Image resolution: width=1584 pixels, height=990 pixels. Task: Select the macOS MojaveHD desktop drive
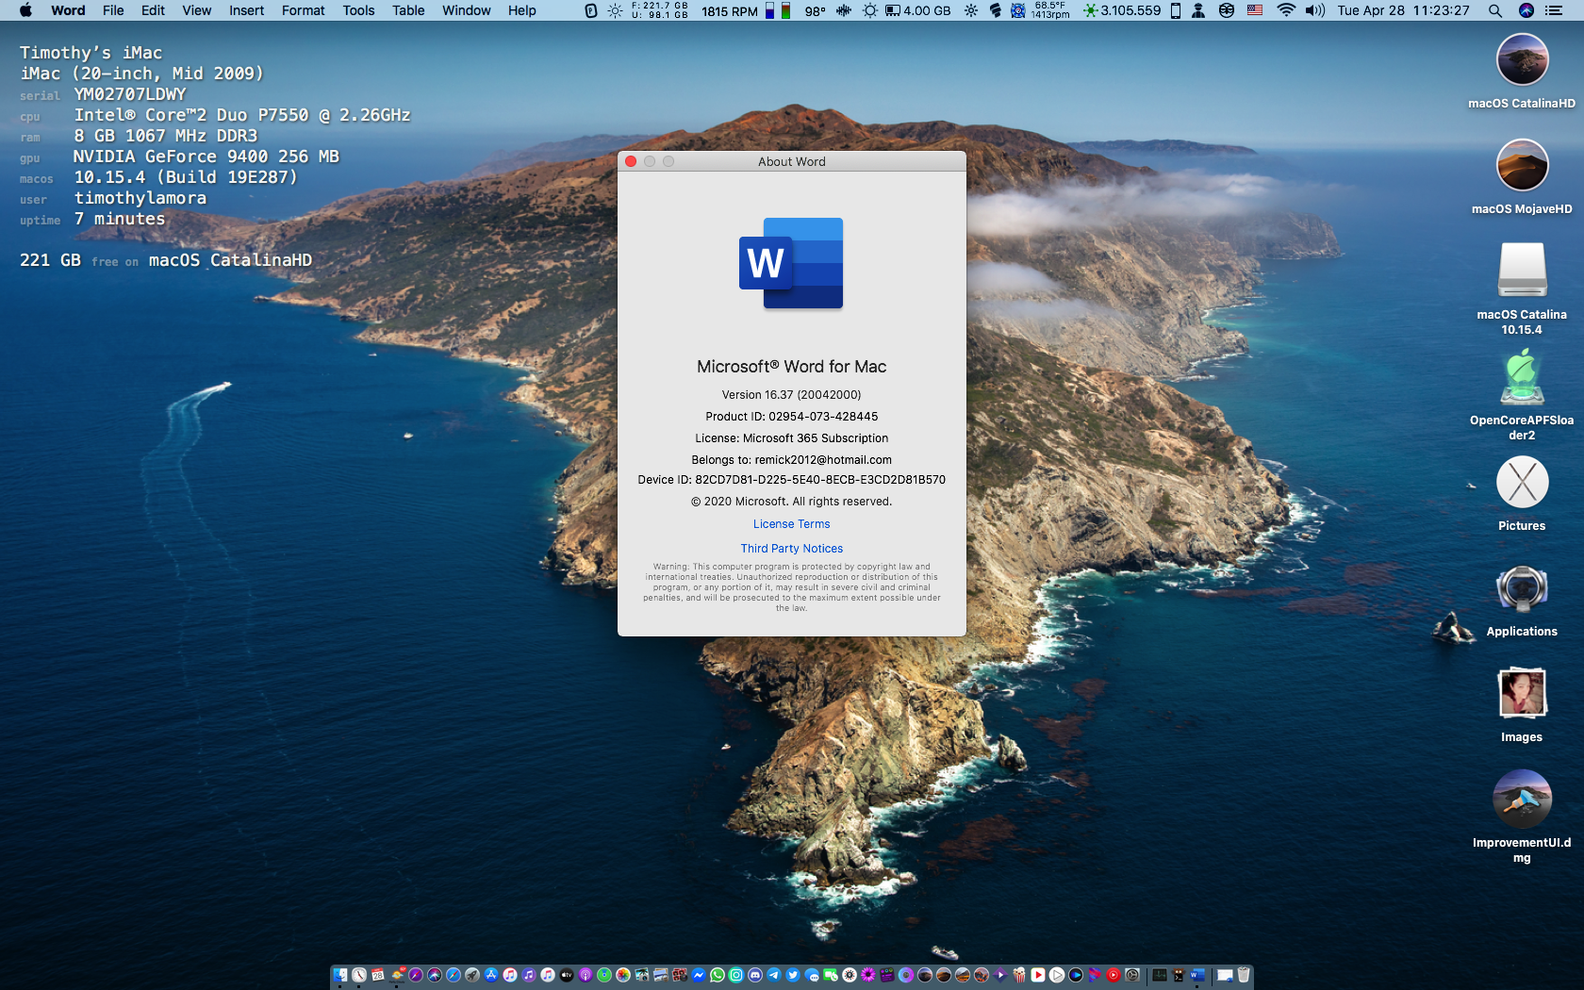point(1522,166)
